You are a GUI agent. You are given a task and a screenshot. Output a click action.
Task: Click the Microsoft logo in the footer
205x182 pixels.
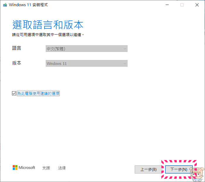[24, 168]
